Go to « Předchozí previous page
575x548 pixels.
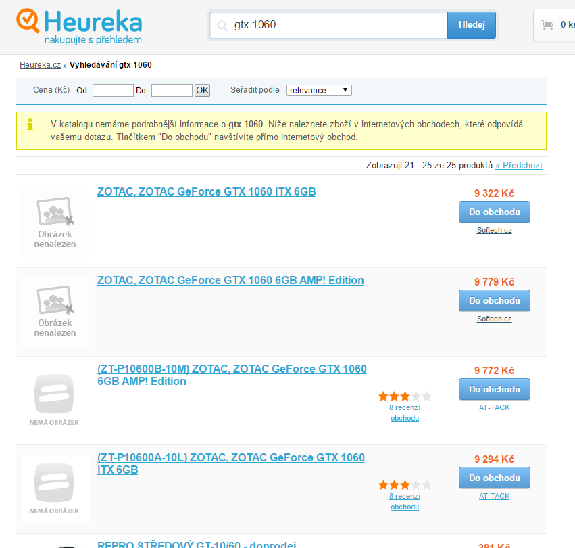pyautogui.click(x=518, y=165)
